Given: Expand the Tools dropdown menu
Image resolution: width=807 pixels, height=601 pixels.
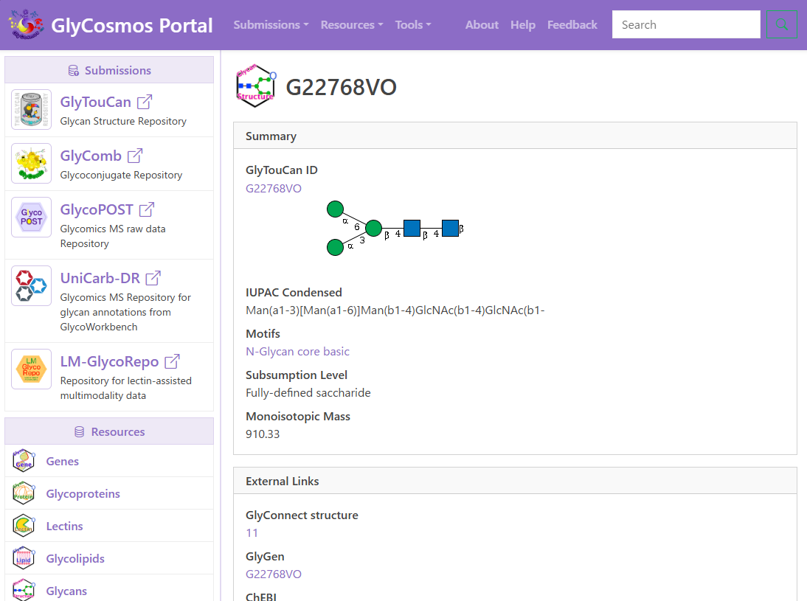Looking at the screenshot, I should pyautogui.click(x=412, y=25).
